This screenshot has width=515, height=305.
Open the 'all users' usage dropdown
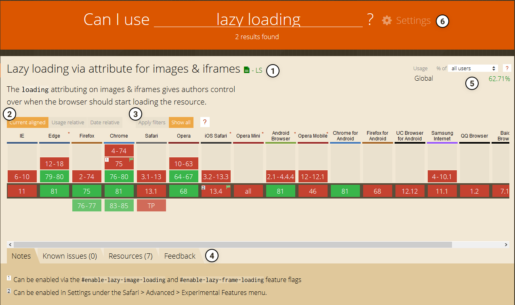click(473, 68)
